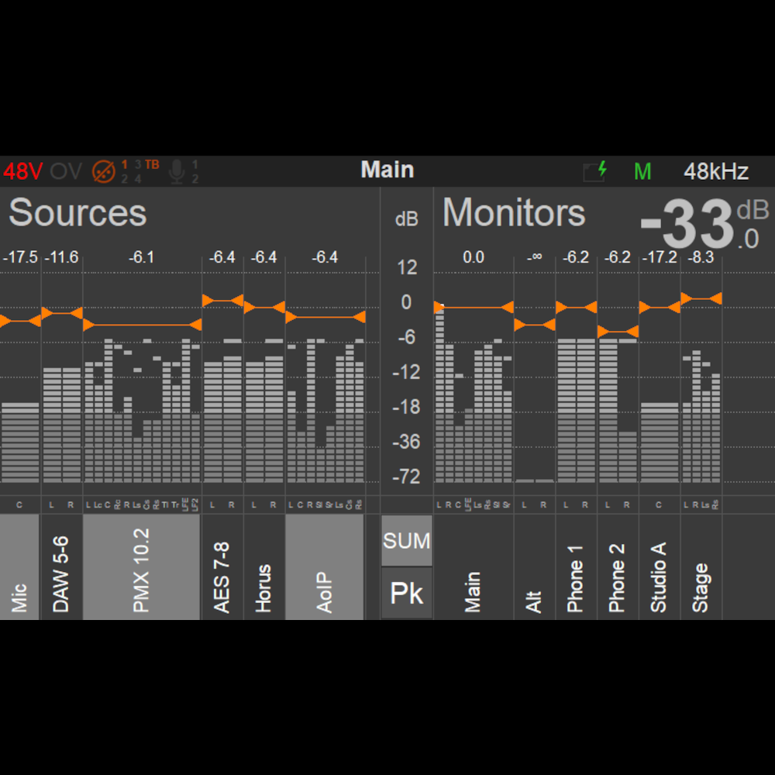Click the AoIP level meter bars
Viewport: 775px width, 775px height.
click(x=325, y=410)
